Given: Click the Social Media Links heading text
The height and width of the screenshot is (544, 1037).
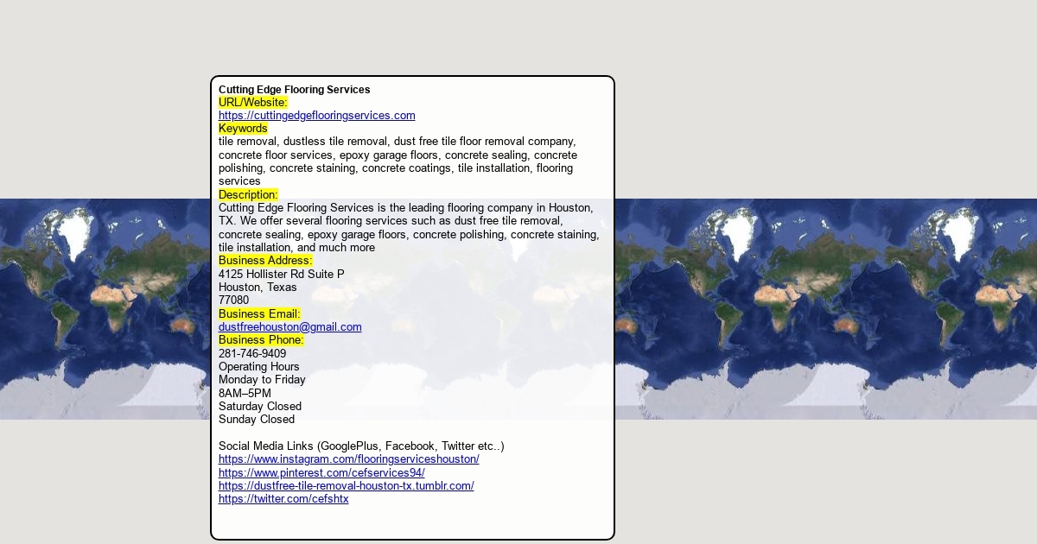Looking at the screenshot, I should pos(360,446).
